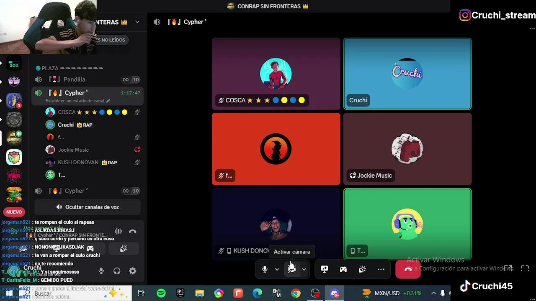Pop out the call window
The image size is (536, 301).
508,268
